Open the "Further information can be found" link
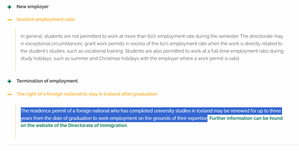 point(246,118)
